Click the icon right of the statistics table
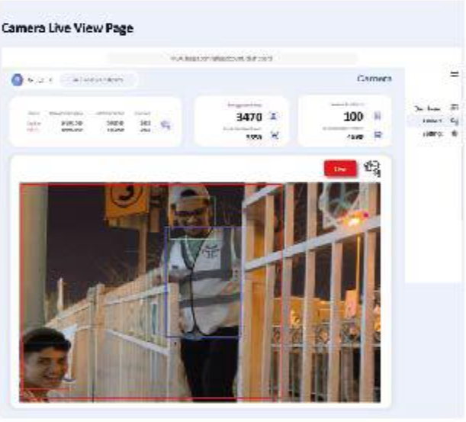 pyautogui.click(x=166, y=124)
